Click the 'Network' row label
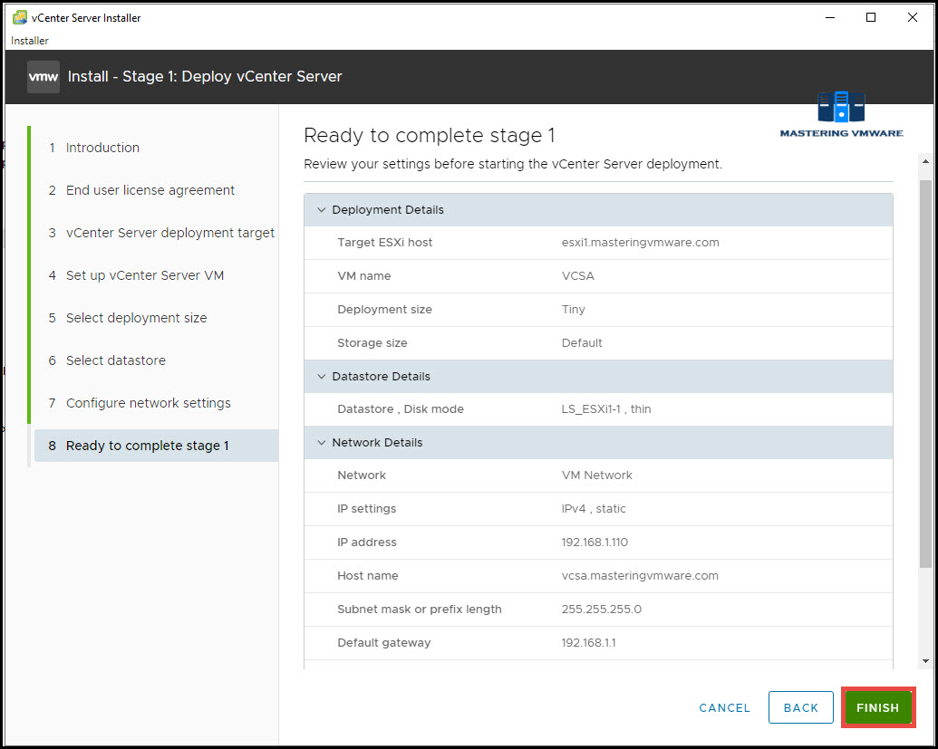Image resolution: width=938 pixels, height=749 pixels. coord(362,475)
